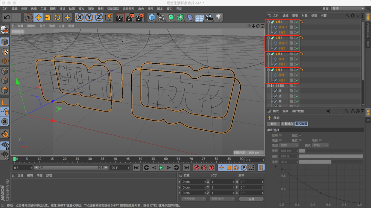Render the active view
This screenshot has height=208, width=371.
pyautogui.click(x=120, y=17)
